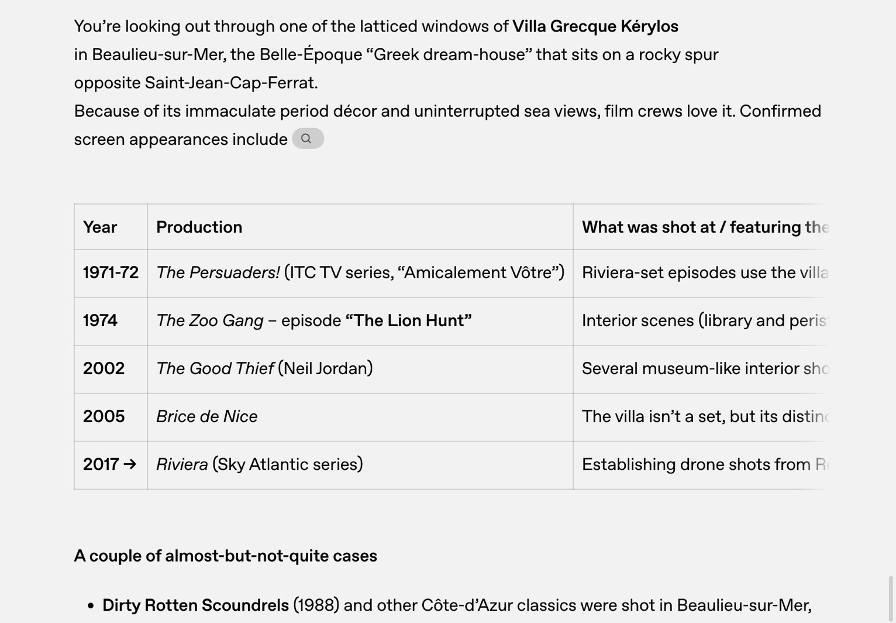896x623 pixels.
Task: Click the Riviera Sky Atlantic series cell
Action: pos(360,465)
